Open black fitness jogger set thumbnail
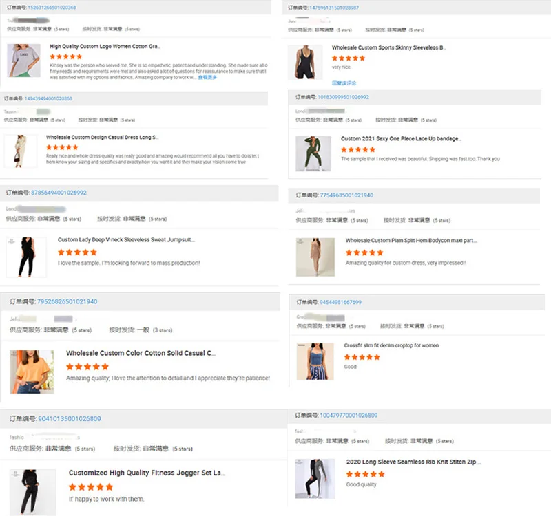Viewport: 551px width, 516px height. click(32, 493)
